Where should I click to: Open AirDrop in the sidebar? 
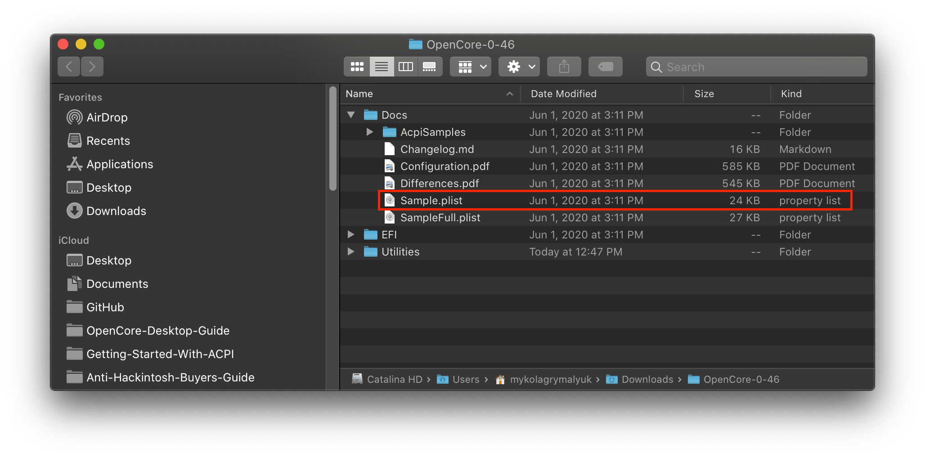click(98, 117)
